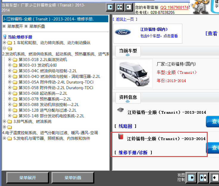Click the small icon beside 菜单折叠 at top
This screenshot has height=186, width=219.
tap(26, 26)
